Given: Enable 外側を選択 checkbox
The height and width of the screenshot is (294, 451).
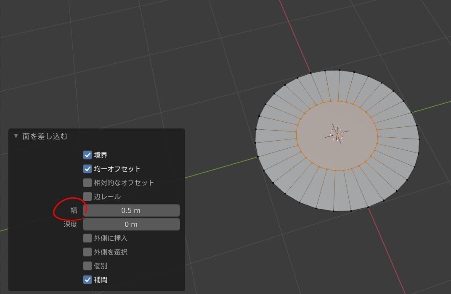Looking at the screenshot, I should point(88,252).
